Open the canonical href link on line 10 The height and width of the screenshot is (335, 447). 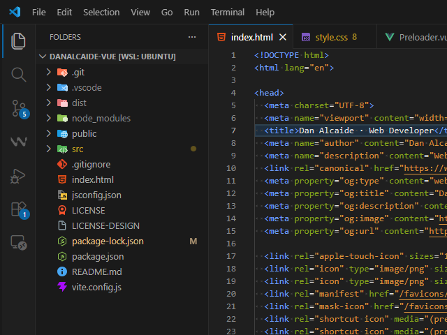coord(425,168)
